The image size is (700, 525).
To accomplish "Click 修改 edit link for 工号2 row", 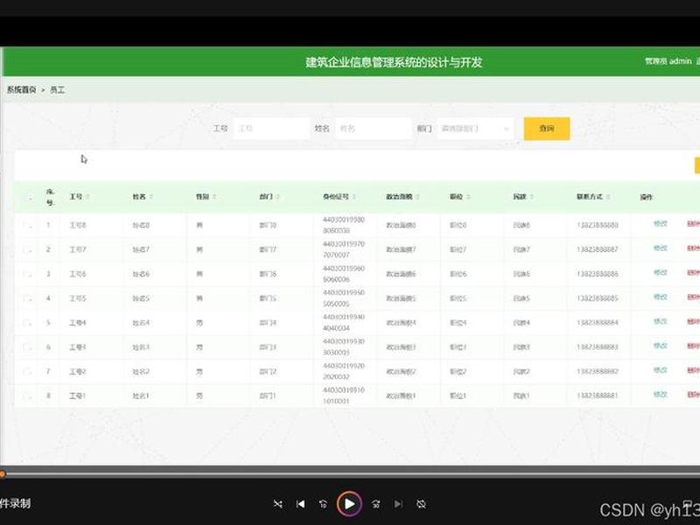I will [x=661, y=370].
